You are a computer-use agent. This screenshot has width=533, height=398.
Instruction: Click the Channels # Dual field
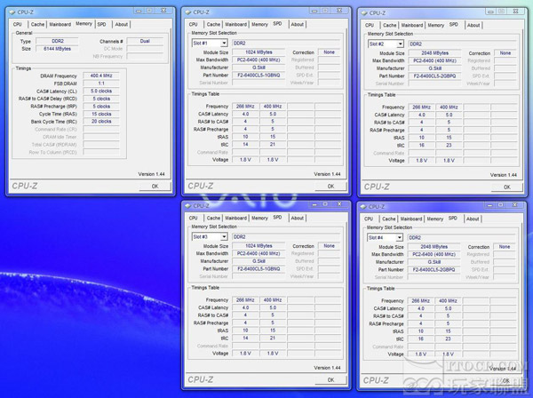[145, 41]
